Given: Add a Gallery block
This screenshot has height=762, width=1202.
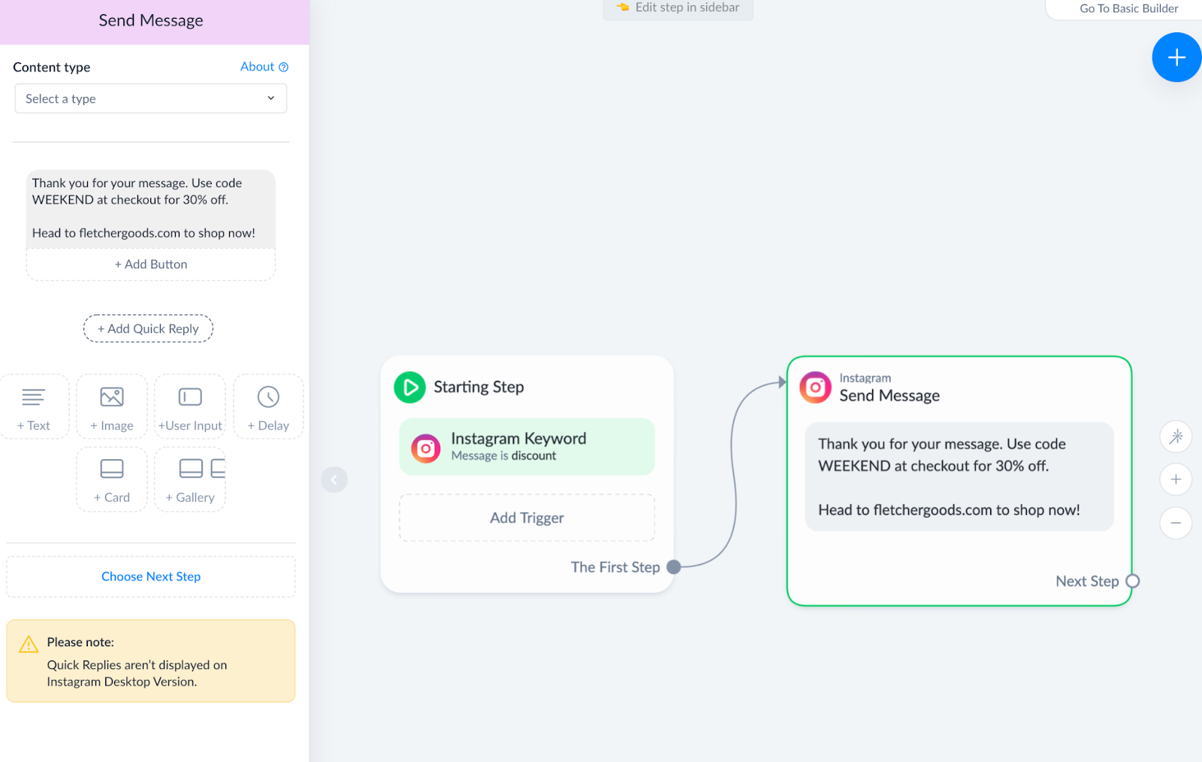Looking at the screenshot, I should [x=190, y=479].
